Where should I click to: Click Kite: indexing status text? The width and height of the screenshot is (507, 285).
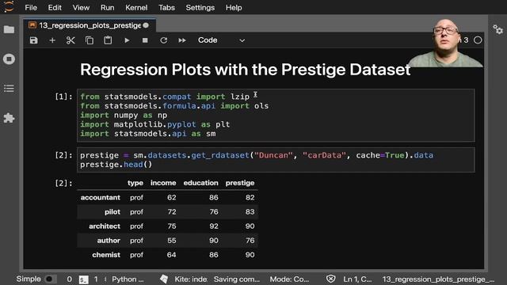tap(191, 279)
